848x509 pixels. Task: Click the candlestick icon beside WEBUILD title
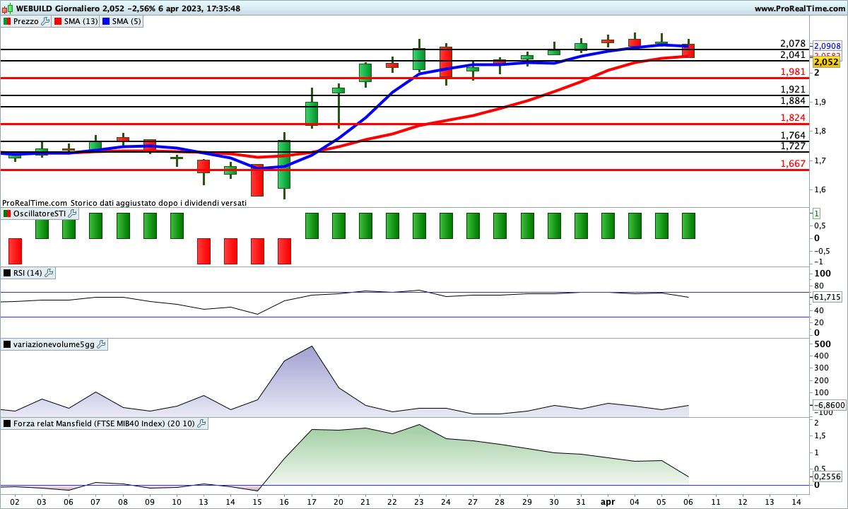tap(8, 8)
